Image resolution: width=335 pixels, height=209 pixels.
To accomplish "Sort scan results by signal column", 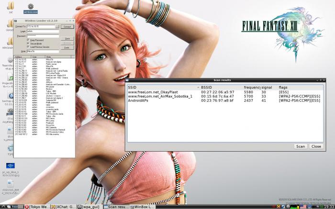I will coord(269,88).
